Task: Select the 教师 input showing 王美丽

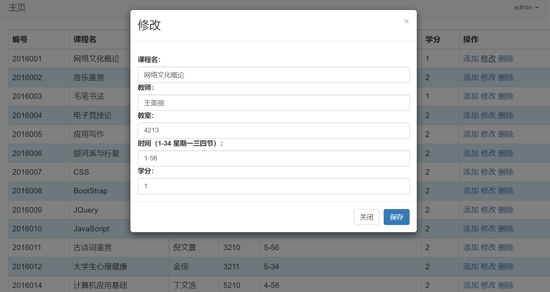Action: 274,103
